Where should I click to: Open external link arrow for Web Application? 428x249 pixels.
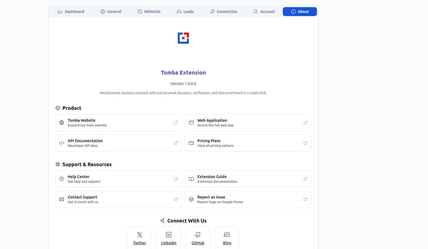(306, 123)
